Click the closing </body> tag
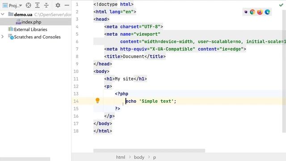This screenshot has height=161, width=286. [x=103, y=123]
